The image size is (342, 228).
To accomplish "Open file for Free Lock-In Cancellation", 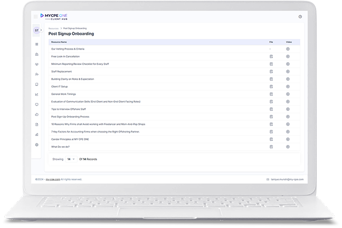I will click(270, 56).
